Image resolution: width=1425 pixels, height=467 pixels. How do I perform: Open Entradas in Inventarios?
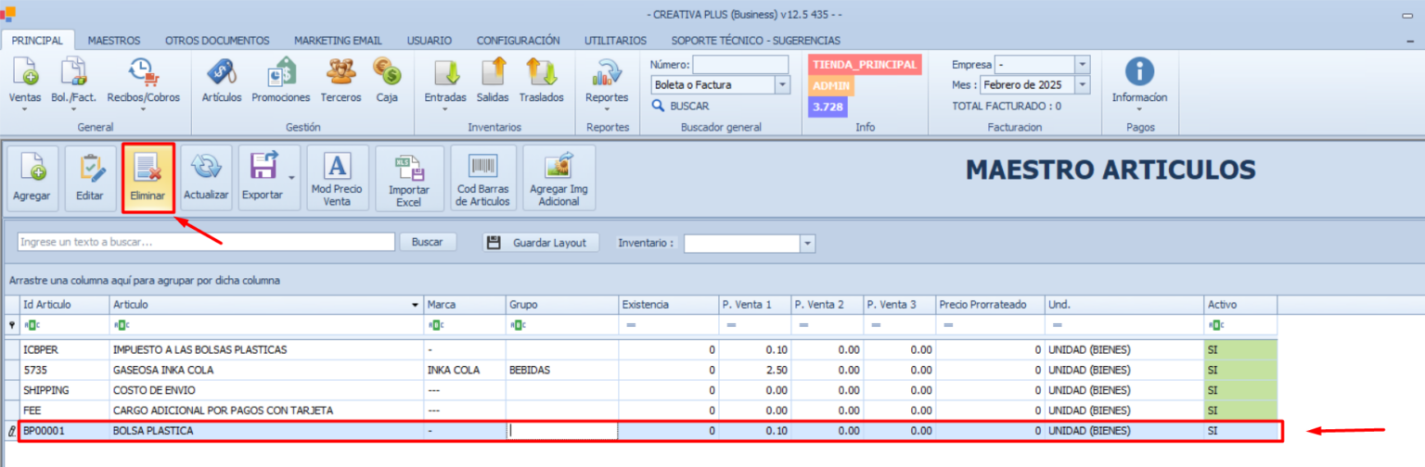[445, 82]
